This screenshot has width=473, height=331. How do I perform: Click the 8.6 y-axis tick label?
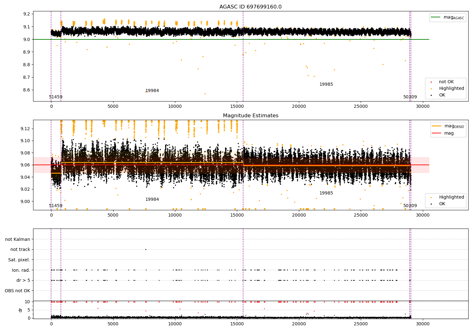click(26, 90)
